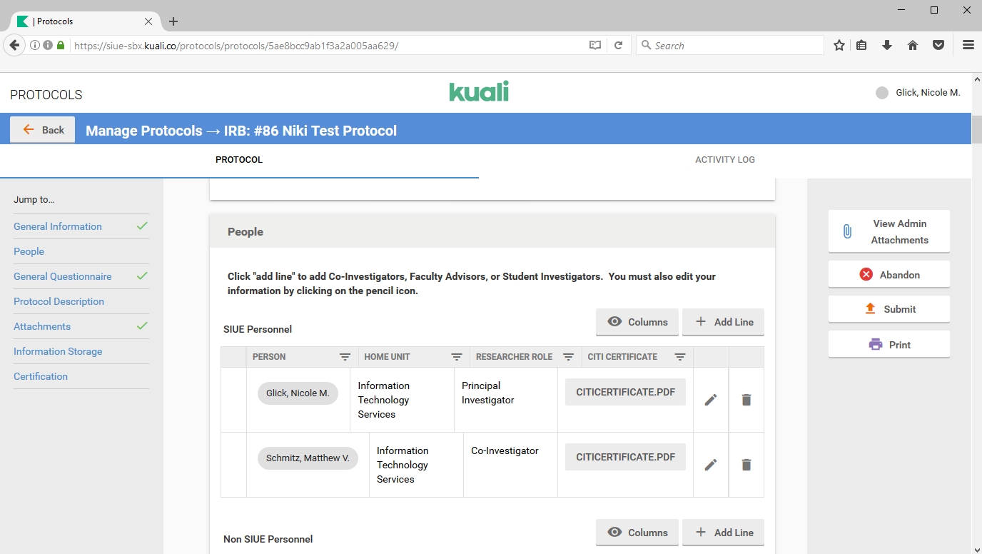The height and width of the screenshot is (554, 982).
Task: Toggle Columns visibility for SIUE Personnel
Action: click(637, 322)
